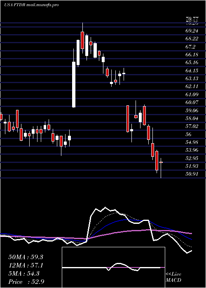The image size is (206, 288).
Task: Click the 60.07 price axis label
Action: 192,102
